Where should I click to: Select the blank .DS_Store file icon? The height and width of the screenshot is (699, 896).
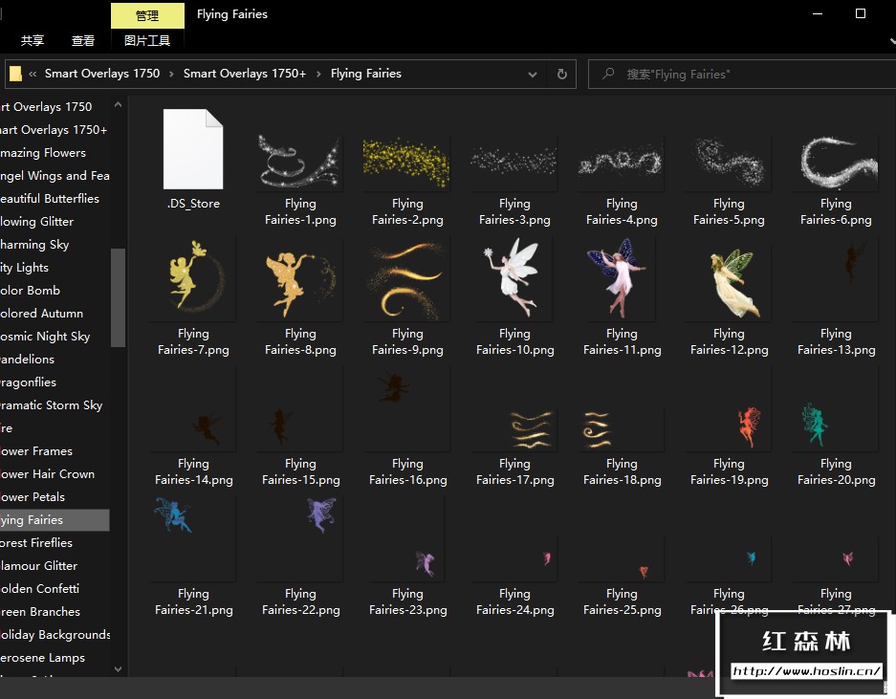[x=193, y=149]
